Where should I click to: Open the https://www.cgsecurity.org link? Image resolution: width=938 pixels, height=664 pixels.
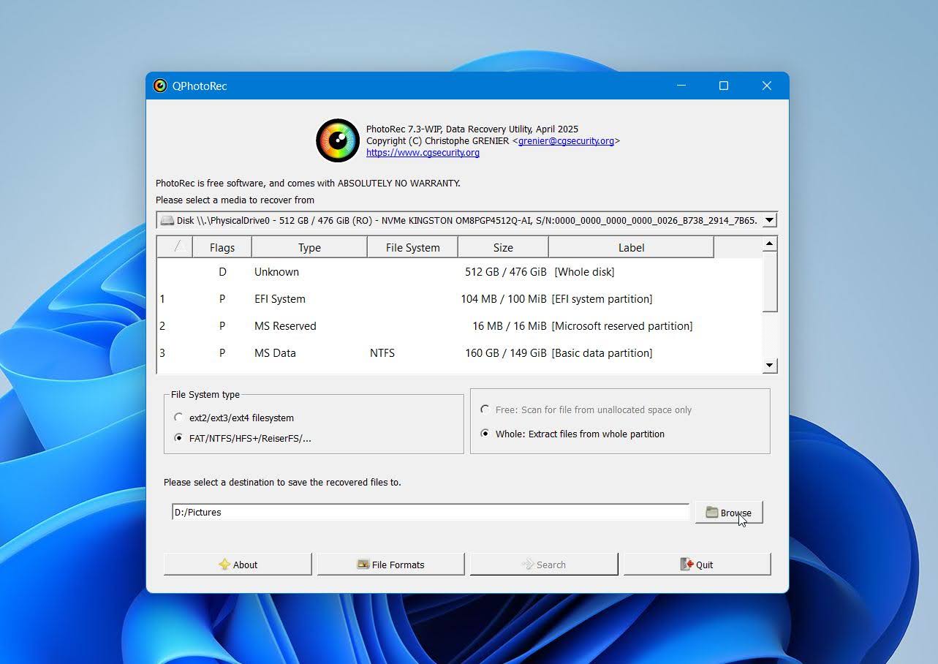tap(423, 152)
